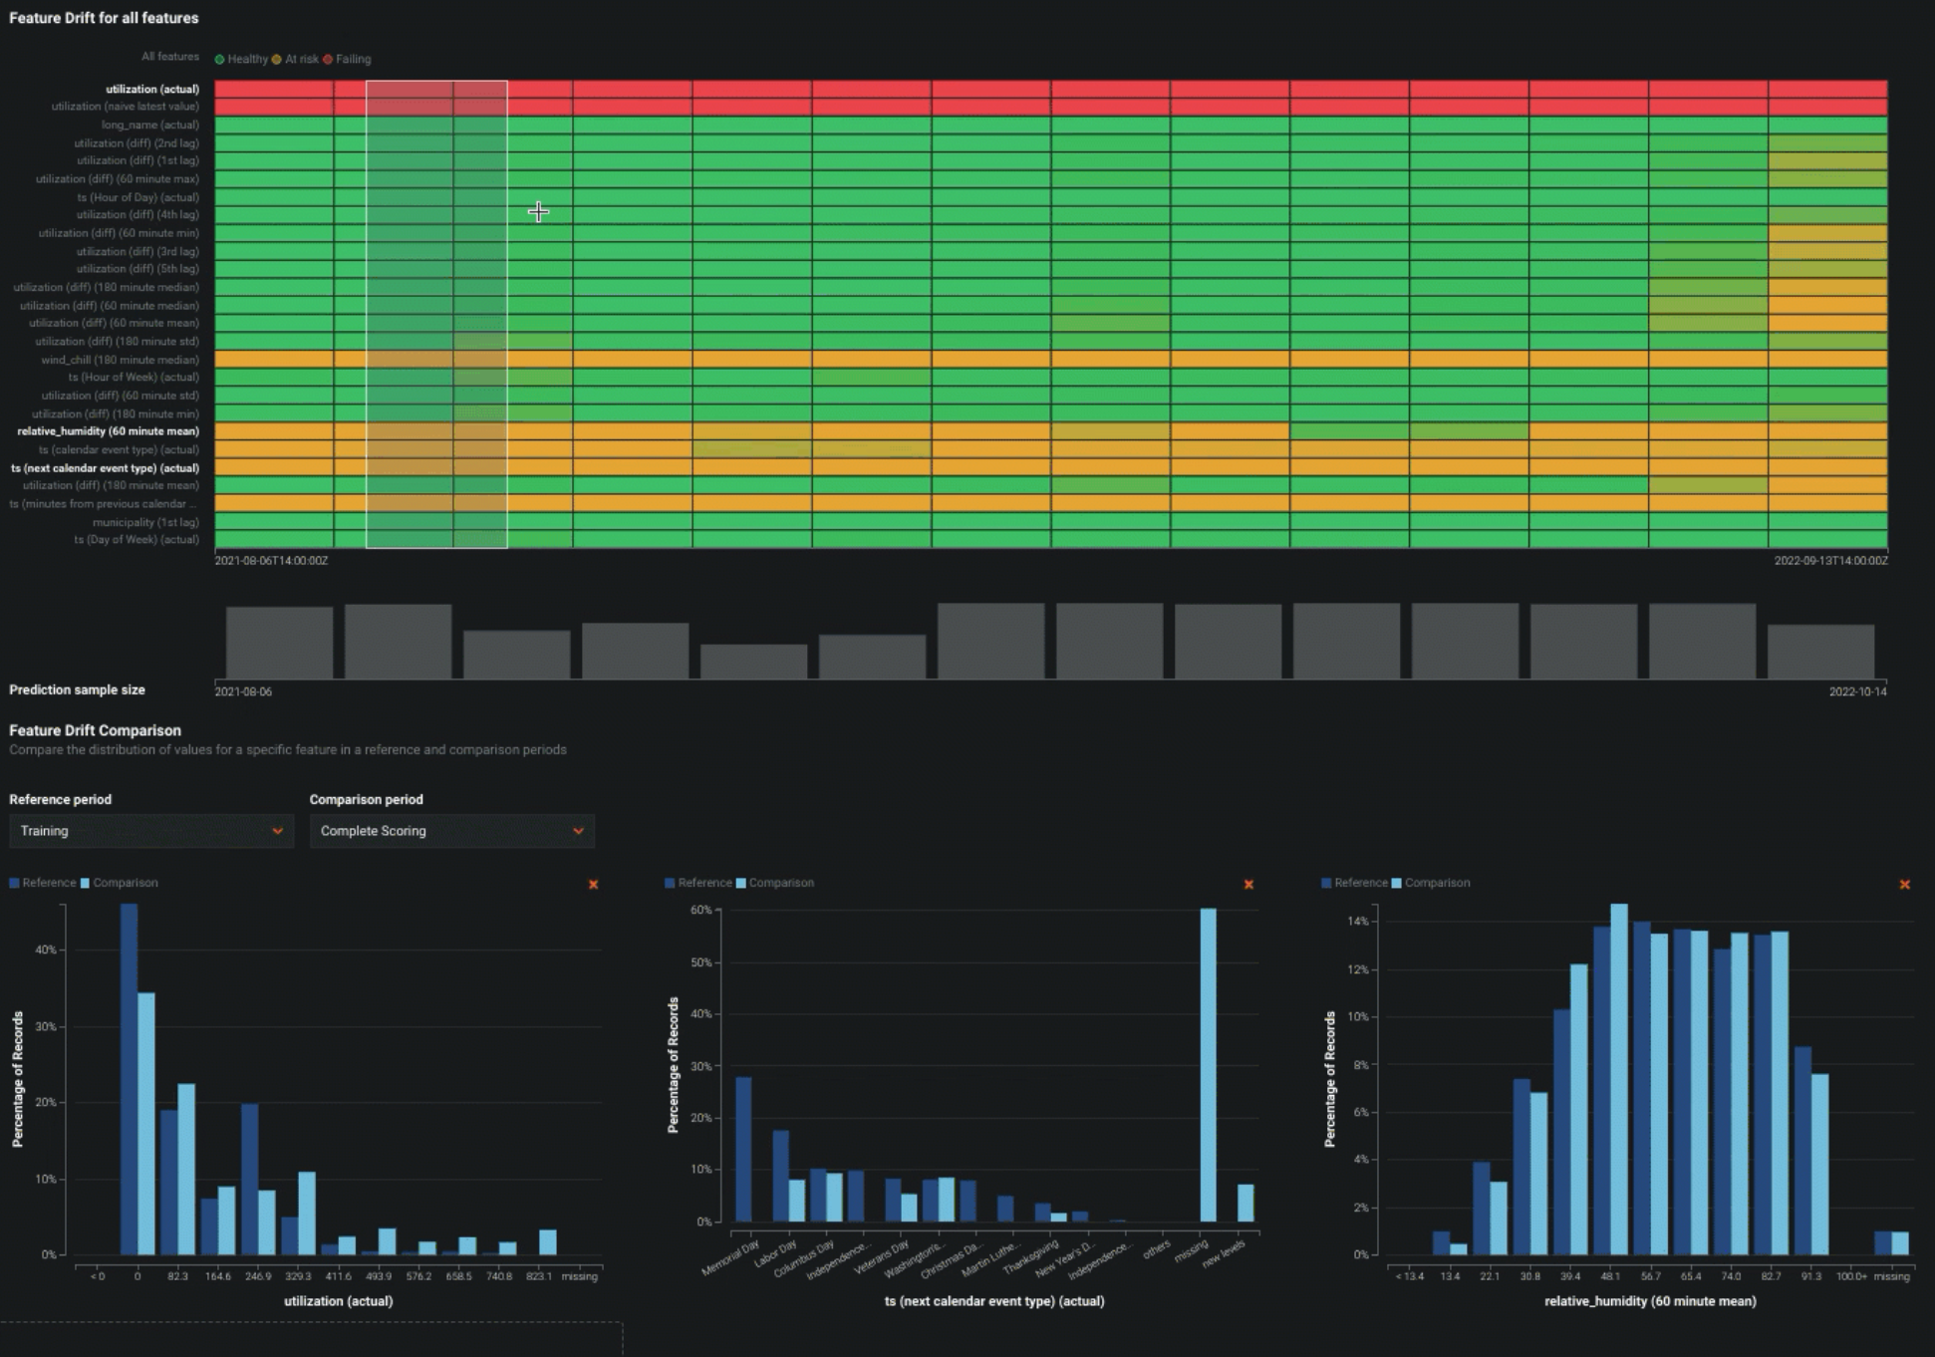1935x1357 pixels.
Task: Click the wind_chill (180 minute median) label
Action: (x=120, y=360)
